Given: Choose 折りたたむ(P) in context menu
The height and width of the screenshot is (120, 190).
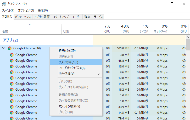Looking at the screenshot, I should 76,51.
